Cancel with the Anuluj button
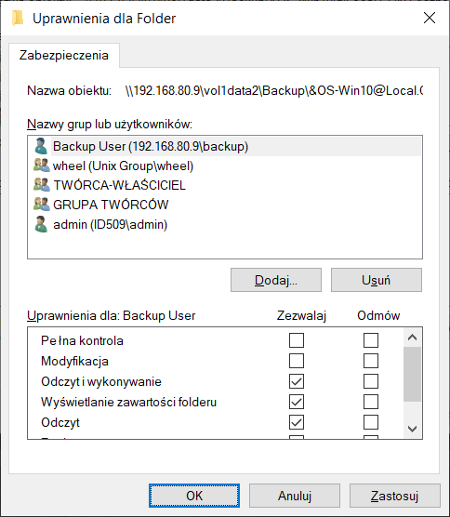Image resolution: width=450 pixels, height=517 pixels. 295,496
